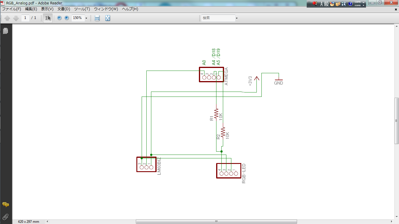The width and height of the screenshot is (399, 224).
Task: Zoom in with the plus button
Action: 67,18
